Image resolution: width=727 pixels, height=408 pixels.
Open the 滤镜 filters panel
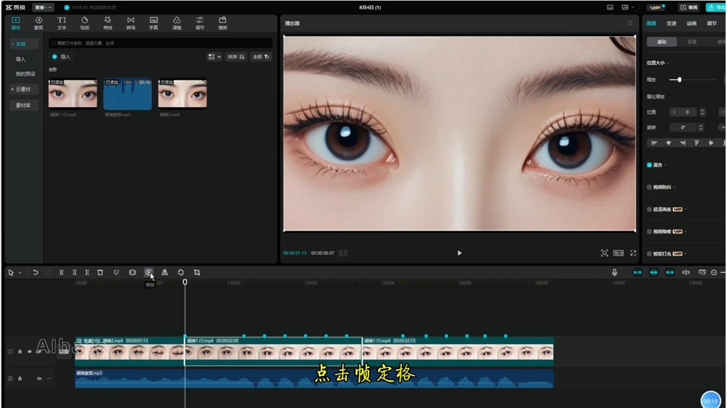point(177,23)
